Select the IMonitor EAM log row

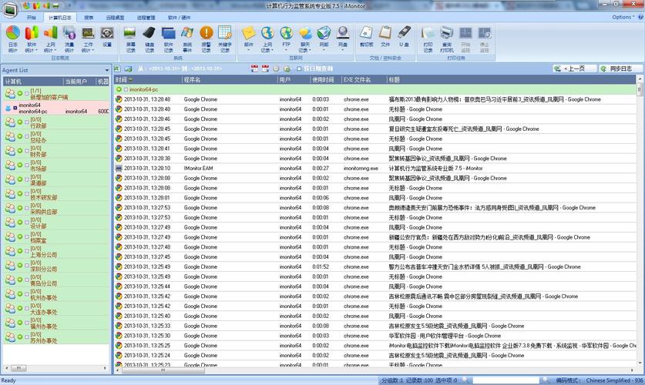pos(375,168)
